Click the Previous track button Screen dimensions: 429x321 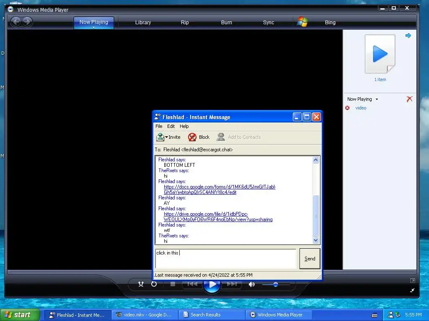[x=192, y=284]
